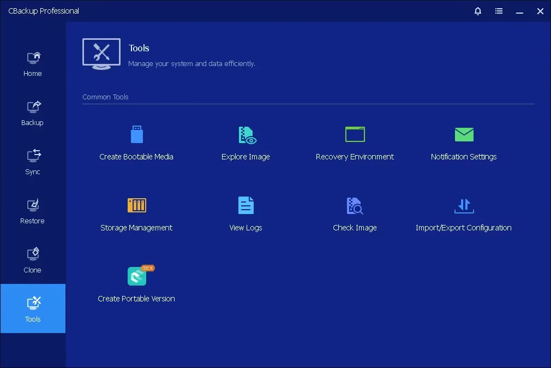Close the CBackup Professional window
Screen dimensions: 551x368
point(540,11)
